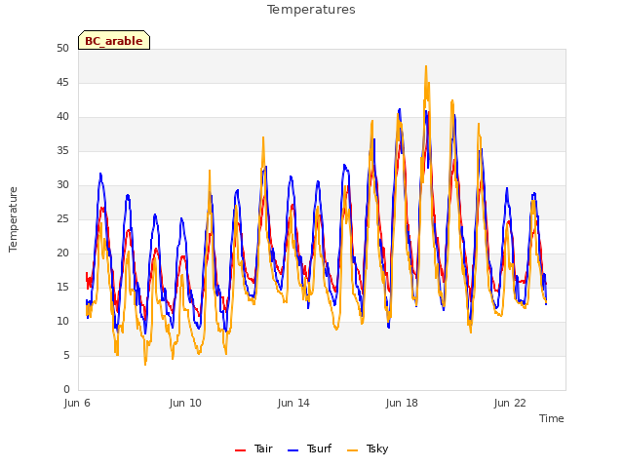The width and height of the screenshot is (624, 468).
Task: Click the Time x-axis label
Action: [552, 418]
